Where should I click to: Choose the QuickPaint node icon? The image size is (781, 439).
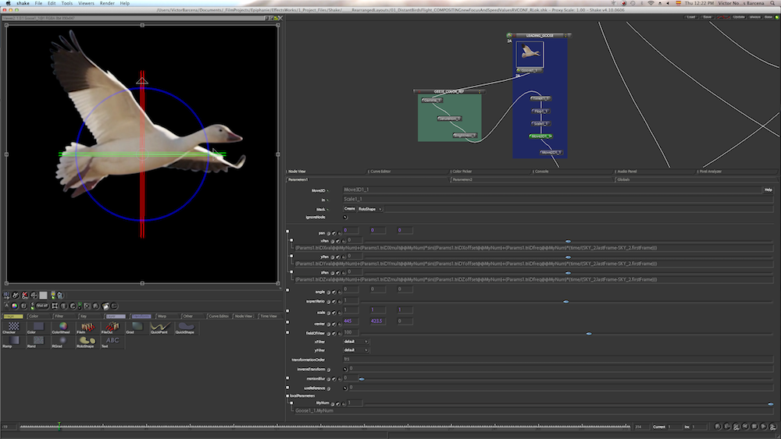coord(160,327)
